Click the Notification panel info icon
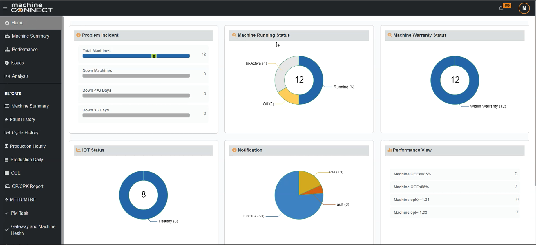The width and height of the screenshot is (536, 245). point(234,150)
